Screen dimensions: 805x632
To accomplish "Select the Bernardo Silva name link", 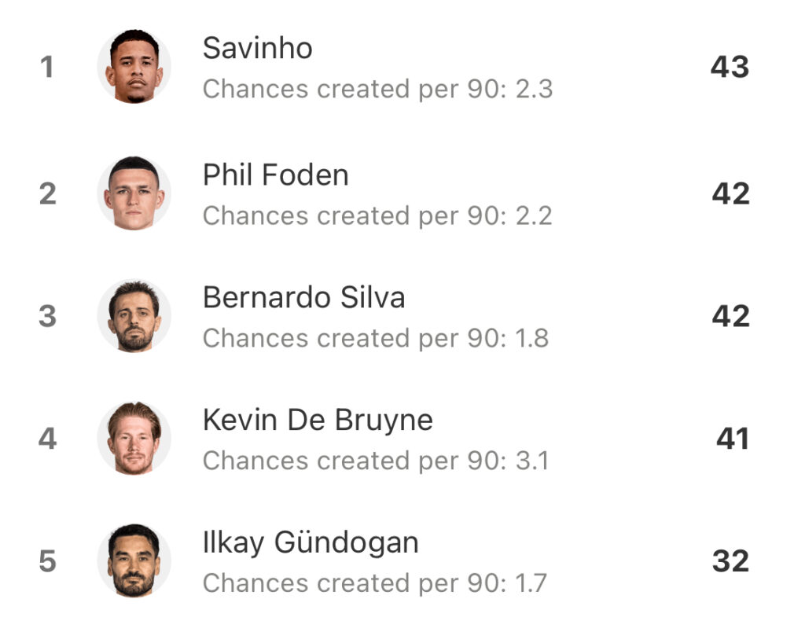I will pos(304,297).
